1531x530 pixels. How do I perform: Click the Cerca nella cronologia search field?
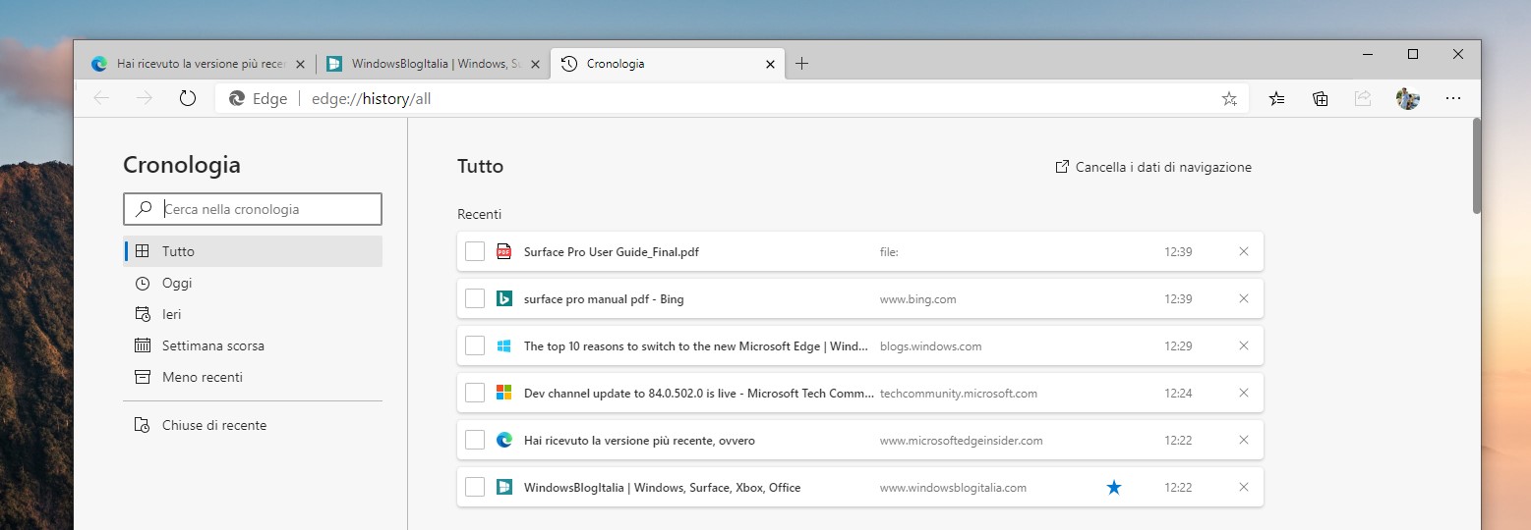point(253,209)
